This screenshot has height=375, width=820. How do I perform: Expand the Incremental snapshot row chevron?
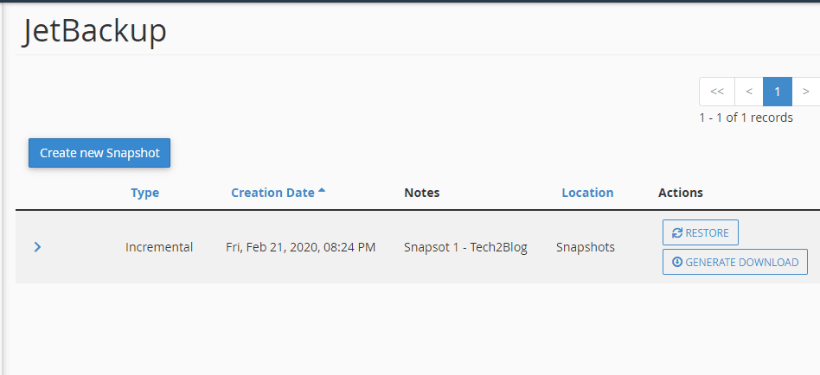[37, 247]
